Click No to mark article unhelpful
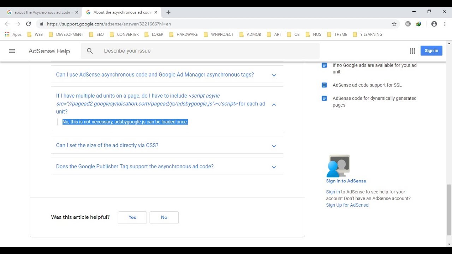The height and width of the screenshot is (254, 452). [164, 217]
